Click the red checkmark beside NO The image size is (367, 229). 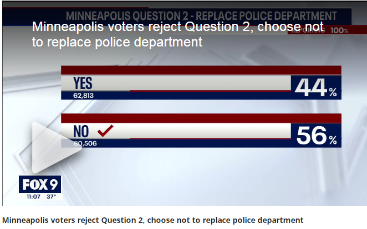105,131
